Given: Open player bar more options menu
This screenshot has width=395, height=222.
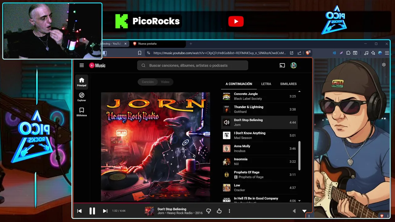Looking at the screenshot, I should click(x=229, y=211).
